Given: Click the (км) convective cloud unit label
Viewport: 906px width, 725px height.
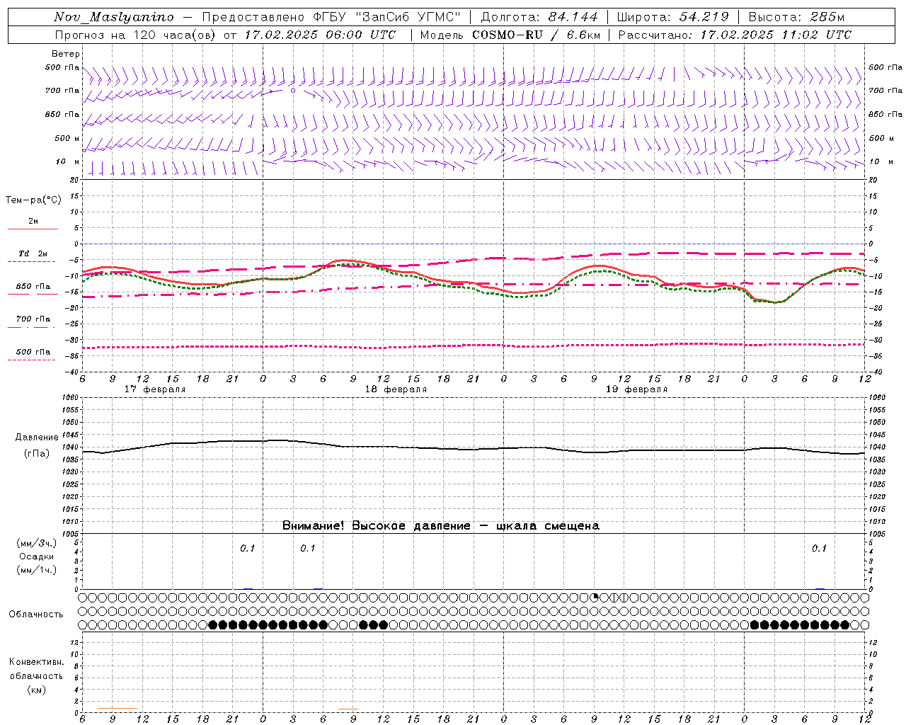Looking at the screenshot, I should point(36,690).
